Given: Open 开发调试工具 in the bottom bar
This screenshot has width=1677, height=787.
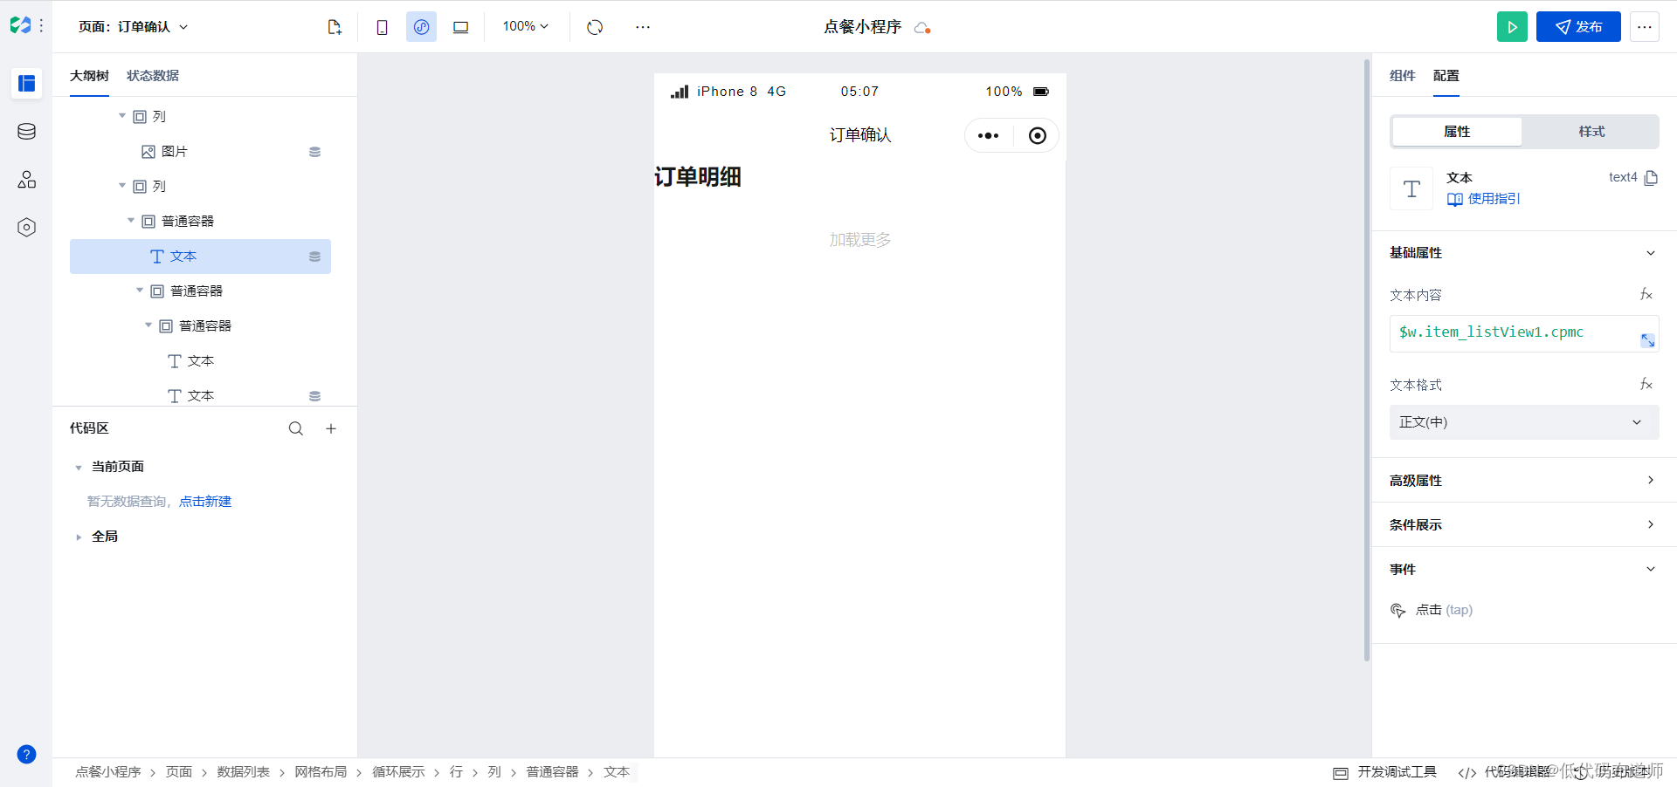Looking at the screenshot, I should [1385, 772].
